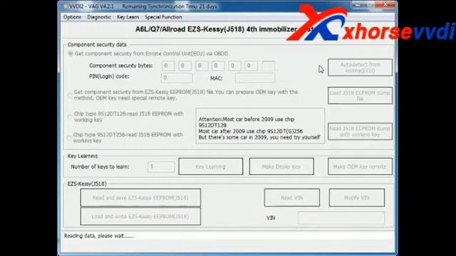Click Make Dealer Key button
The height and width of the screenshot is (256, 456).
point(281,166)
